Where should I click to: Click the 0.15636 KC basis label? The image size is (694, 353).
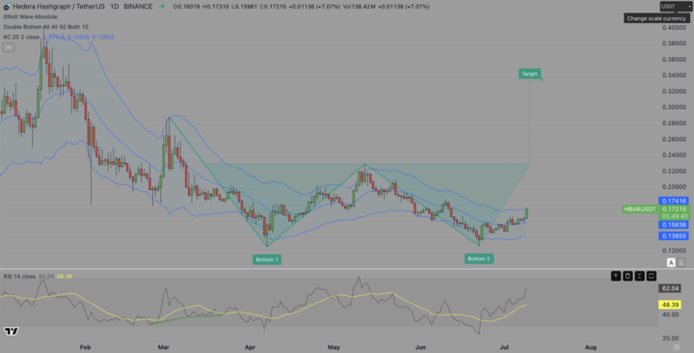673,225
